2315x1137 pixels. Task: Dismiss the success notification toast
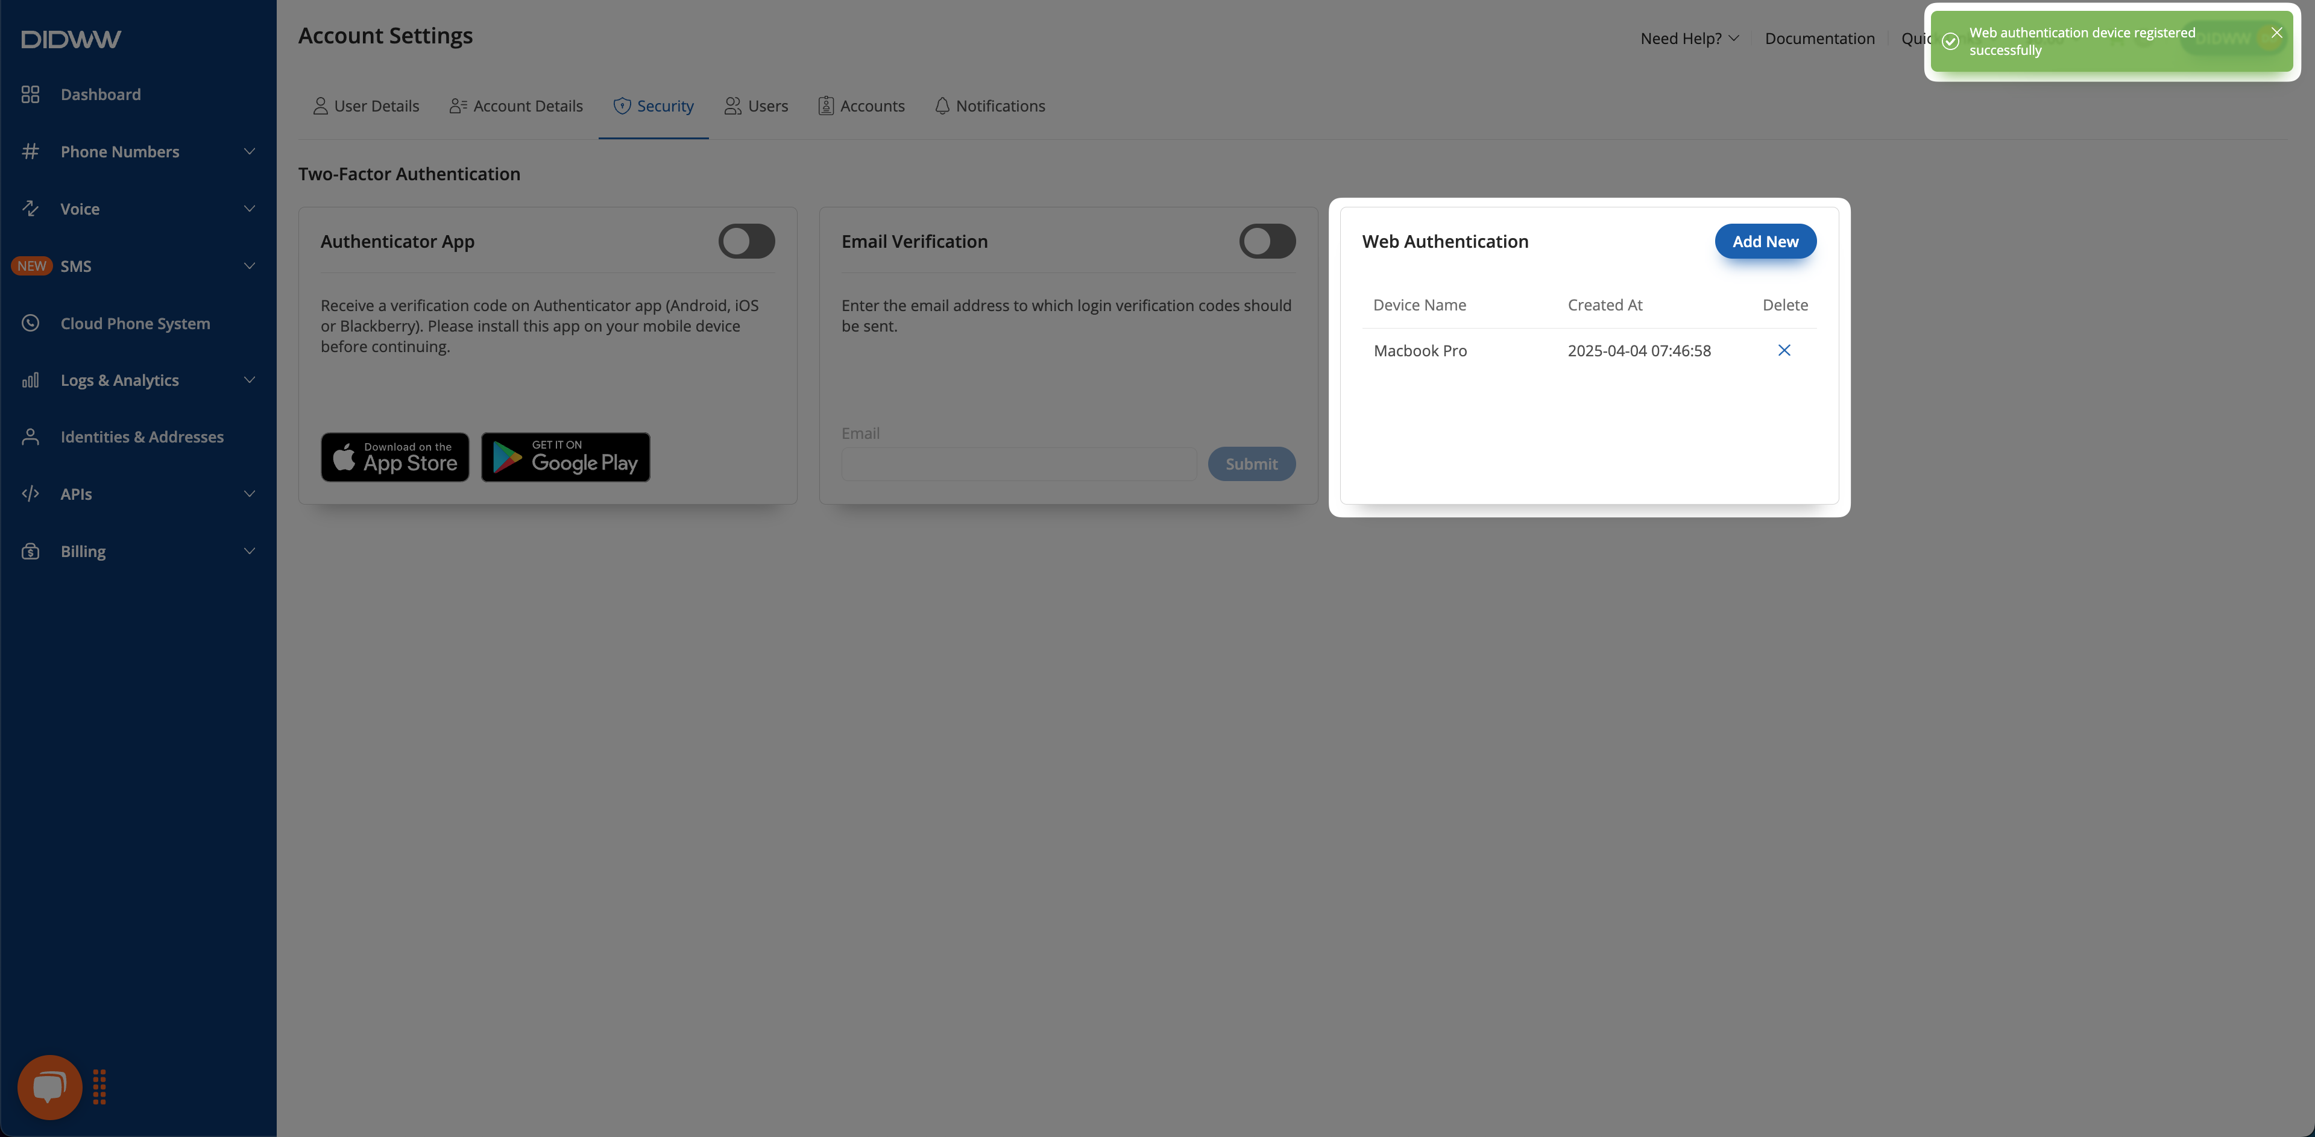point(2276,33)
